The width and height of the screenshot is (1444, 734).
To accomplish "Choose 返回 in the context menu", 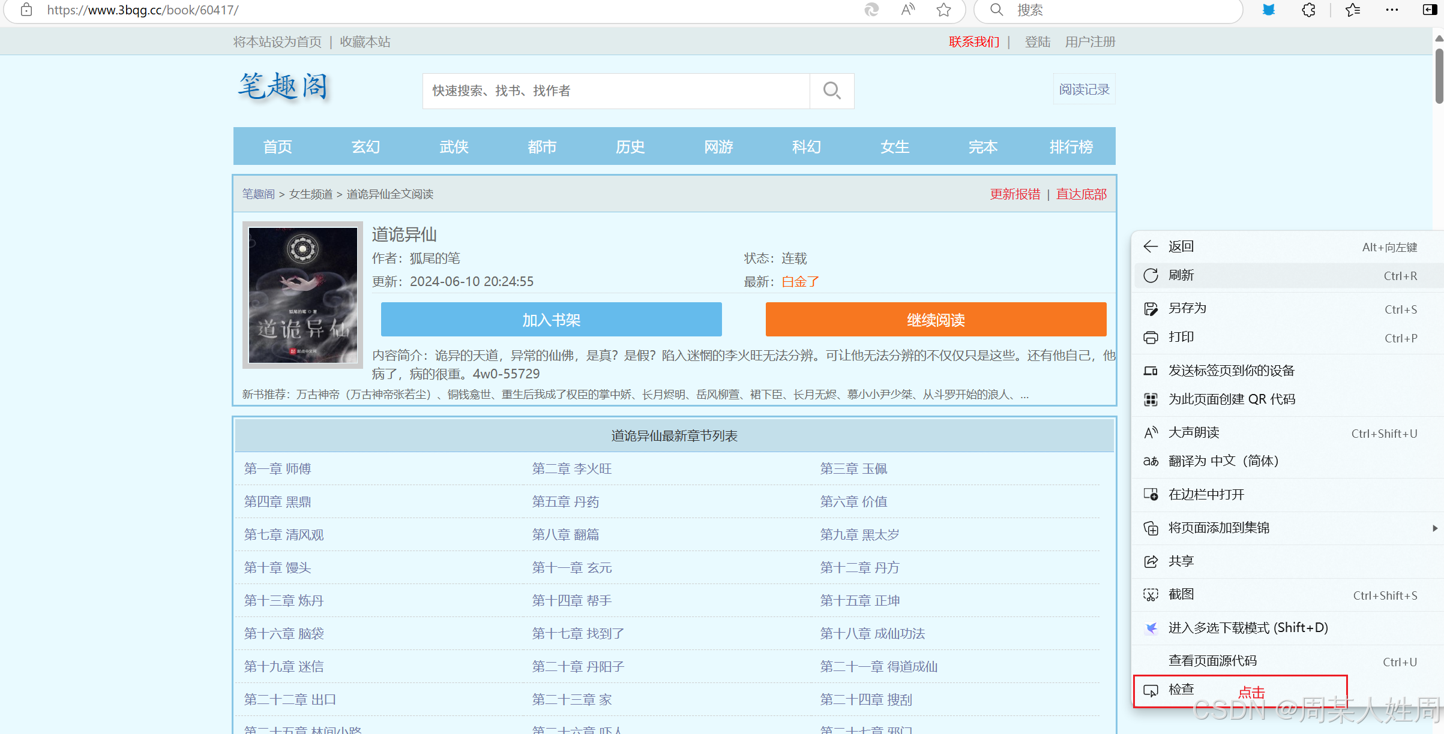I will [1287, 246].
